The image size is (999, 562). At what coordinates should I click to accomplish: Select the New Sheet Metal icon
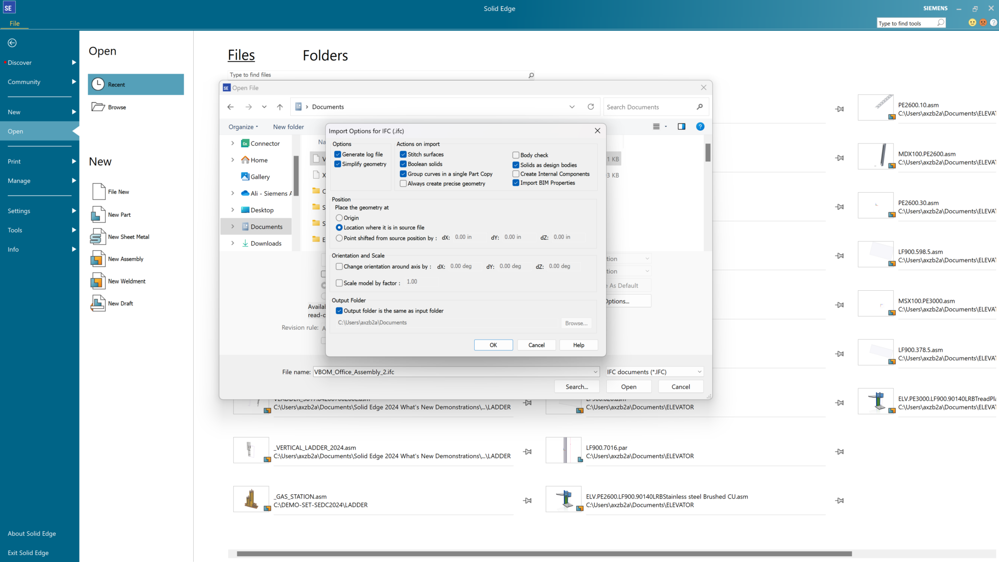click(98, 236)
